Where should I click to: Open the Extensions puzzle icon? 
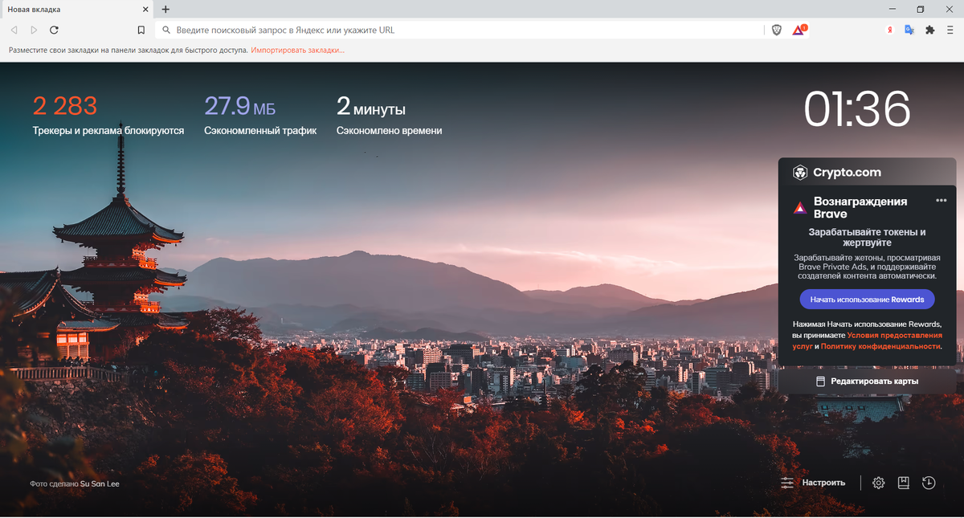(930, 30)
